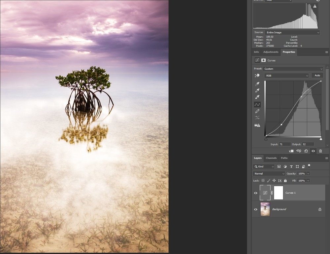Open the layer filter Kind dropdown
The height and width of the screenshot is (254, 330).
tap(263, 166)
